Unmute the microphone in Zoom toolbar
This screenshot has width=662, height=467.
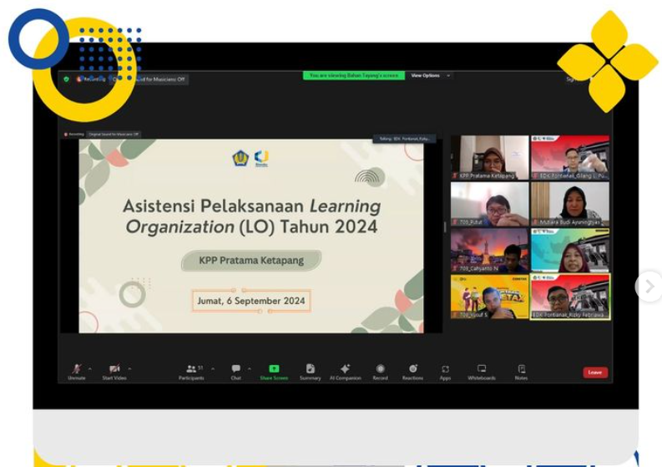pyautogui.click(x=77, y=372)
